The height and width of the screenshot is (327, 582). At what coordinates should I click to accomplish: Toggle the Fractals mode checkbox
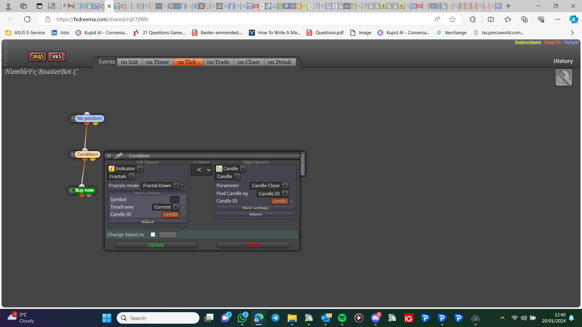tap(183, 186)
